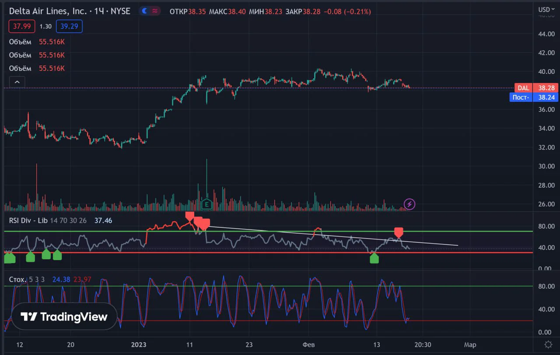Screen dimensions: 560x355
Task: Click the red 37.99 sell price button
Action: tap(22, 26)
